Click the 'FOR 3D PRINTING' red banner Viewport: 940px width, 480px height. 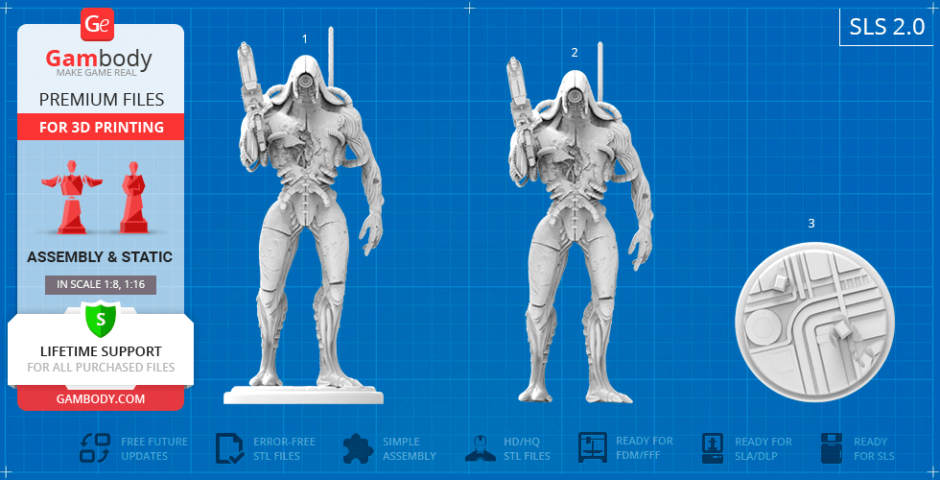tap(101, 128)
